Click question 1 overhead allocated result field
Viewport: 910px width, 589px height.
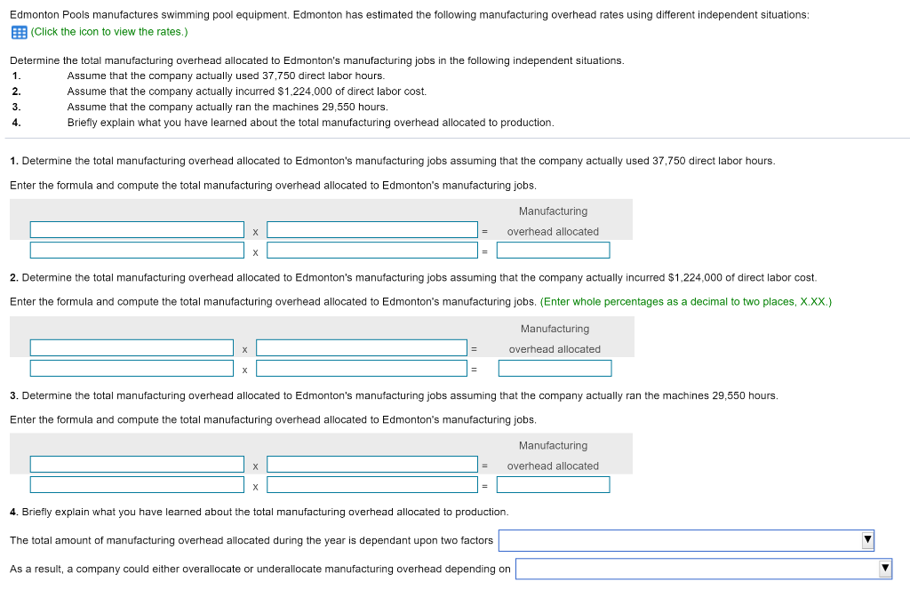tap(553, 251)
